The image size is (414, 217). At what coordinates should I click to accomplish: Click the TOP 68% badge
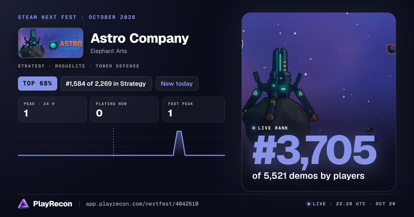[x=38, y=83]
